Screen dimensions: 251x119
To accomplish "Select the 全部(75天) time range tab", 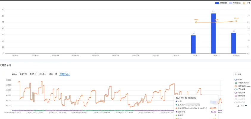I will (65, 74).
